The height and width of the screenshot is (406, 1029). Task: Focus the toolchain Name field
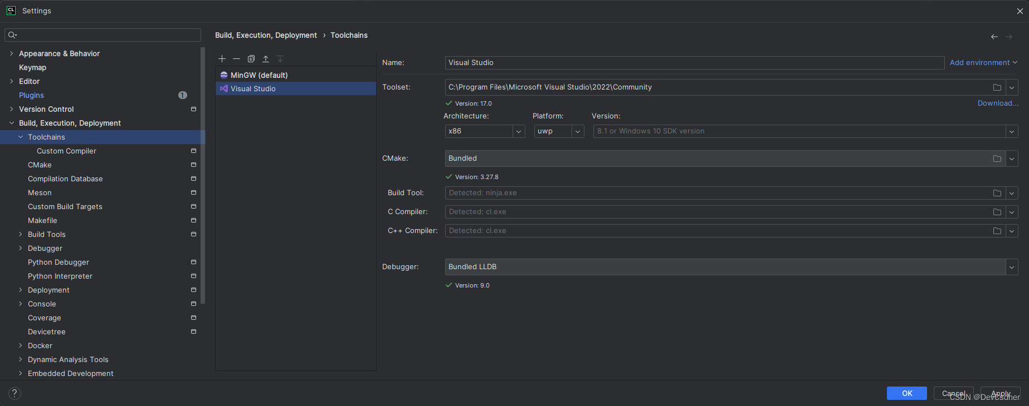point(695,63)
